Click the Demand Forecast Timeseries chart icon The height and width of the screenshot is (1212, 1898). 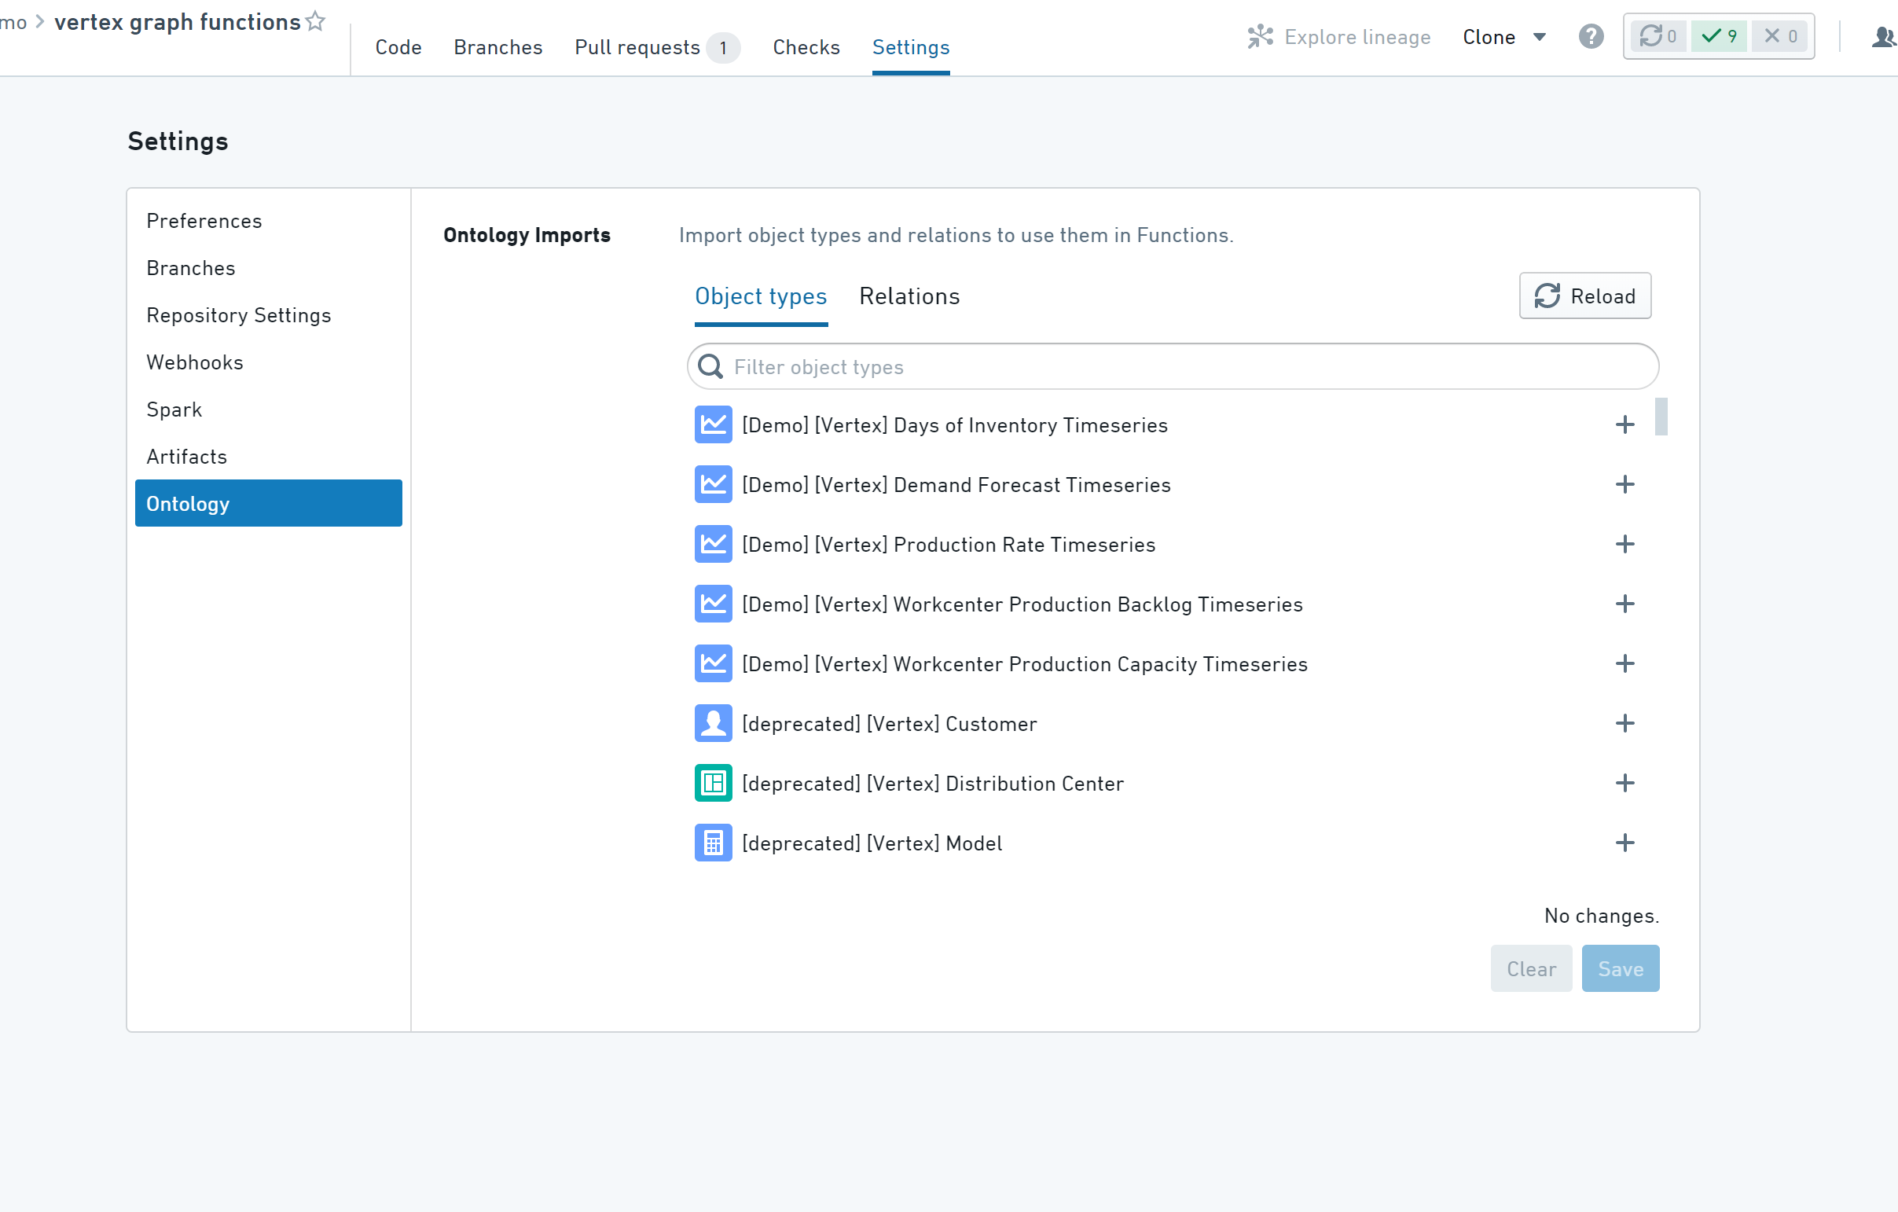[714, 485]
